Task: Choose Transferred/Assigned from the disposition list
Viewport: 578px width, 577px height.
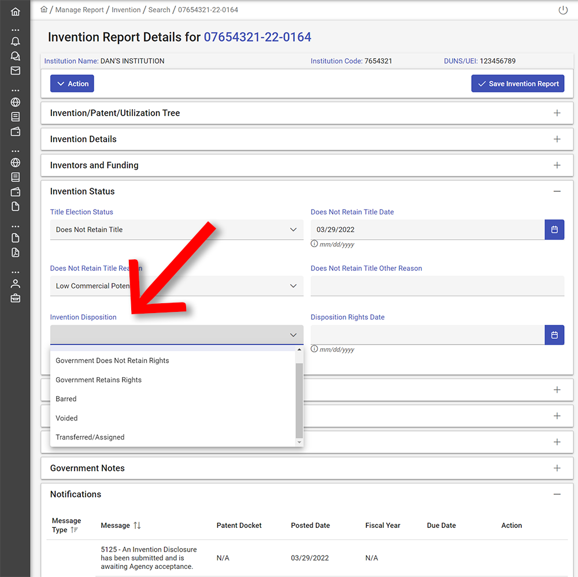Action: 90,437
